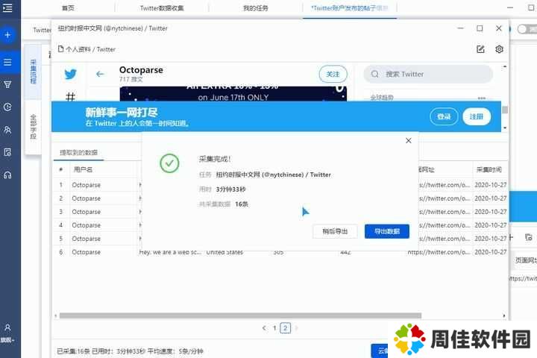Image resolution: width=537 pixels, height=358 pixels.
Task: Open the clock schedule icon in sidebar
Action: [x=7, y=107]
